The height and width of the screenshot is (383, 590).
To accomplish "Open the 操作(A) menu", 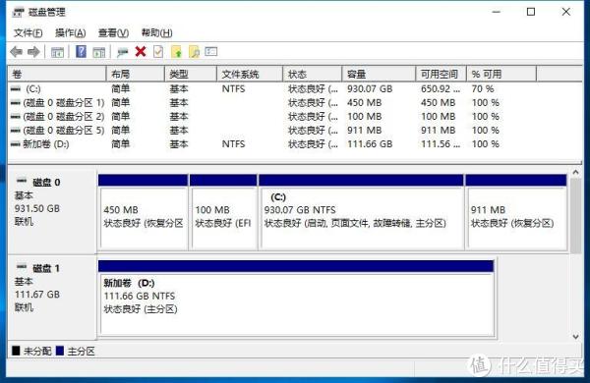I will pos(71,33).
